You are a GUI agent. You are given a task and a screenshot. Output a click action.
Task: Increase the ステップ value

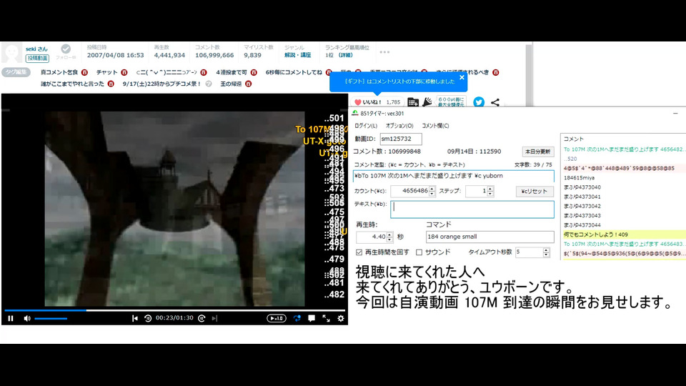490,189
